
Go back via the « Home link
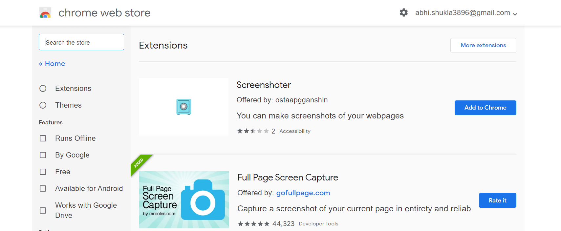point(52,64)
